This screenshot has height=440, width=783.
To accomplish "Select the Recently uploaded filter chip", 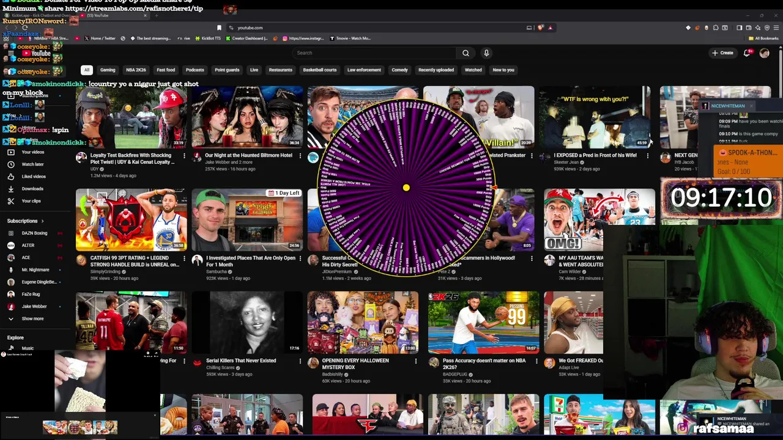I will 436,70.
